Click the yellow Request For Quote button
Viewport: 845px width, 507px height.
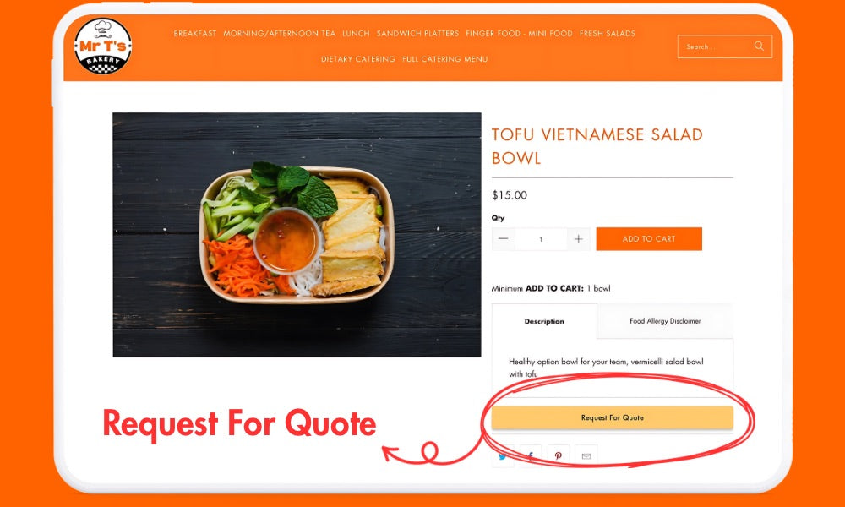pyautogui.click(x=612, y=417)
